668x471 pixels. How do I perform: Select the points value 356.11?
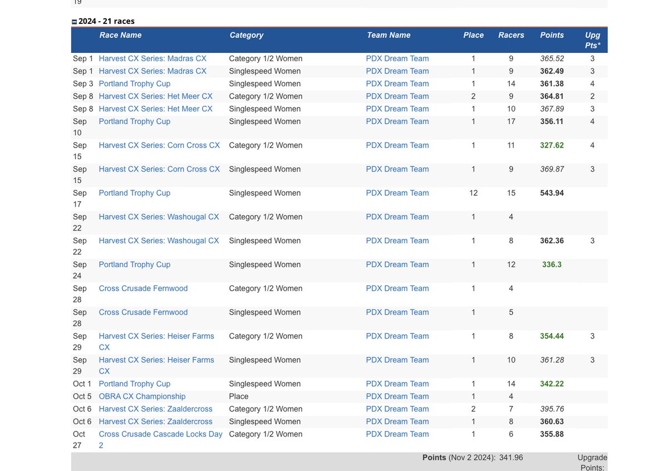point(552,121)
